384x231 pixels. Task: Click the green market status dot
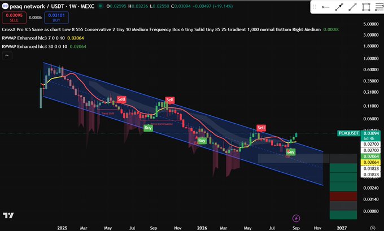tap(100, 6)
